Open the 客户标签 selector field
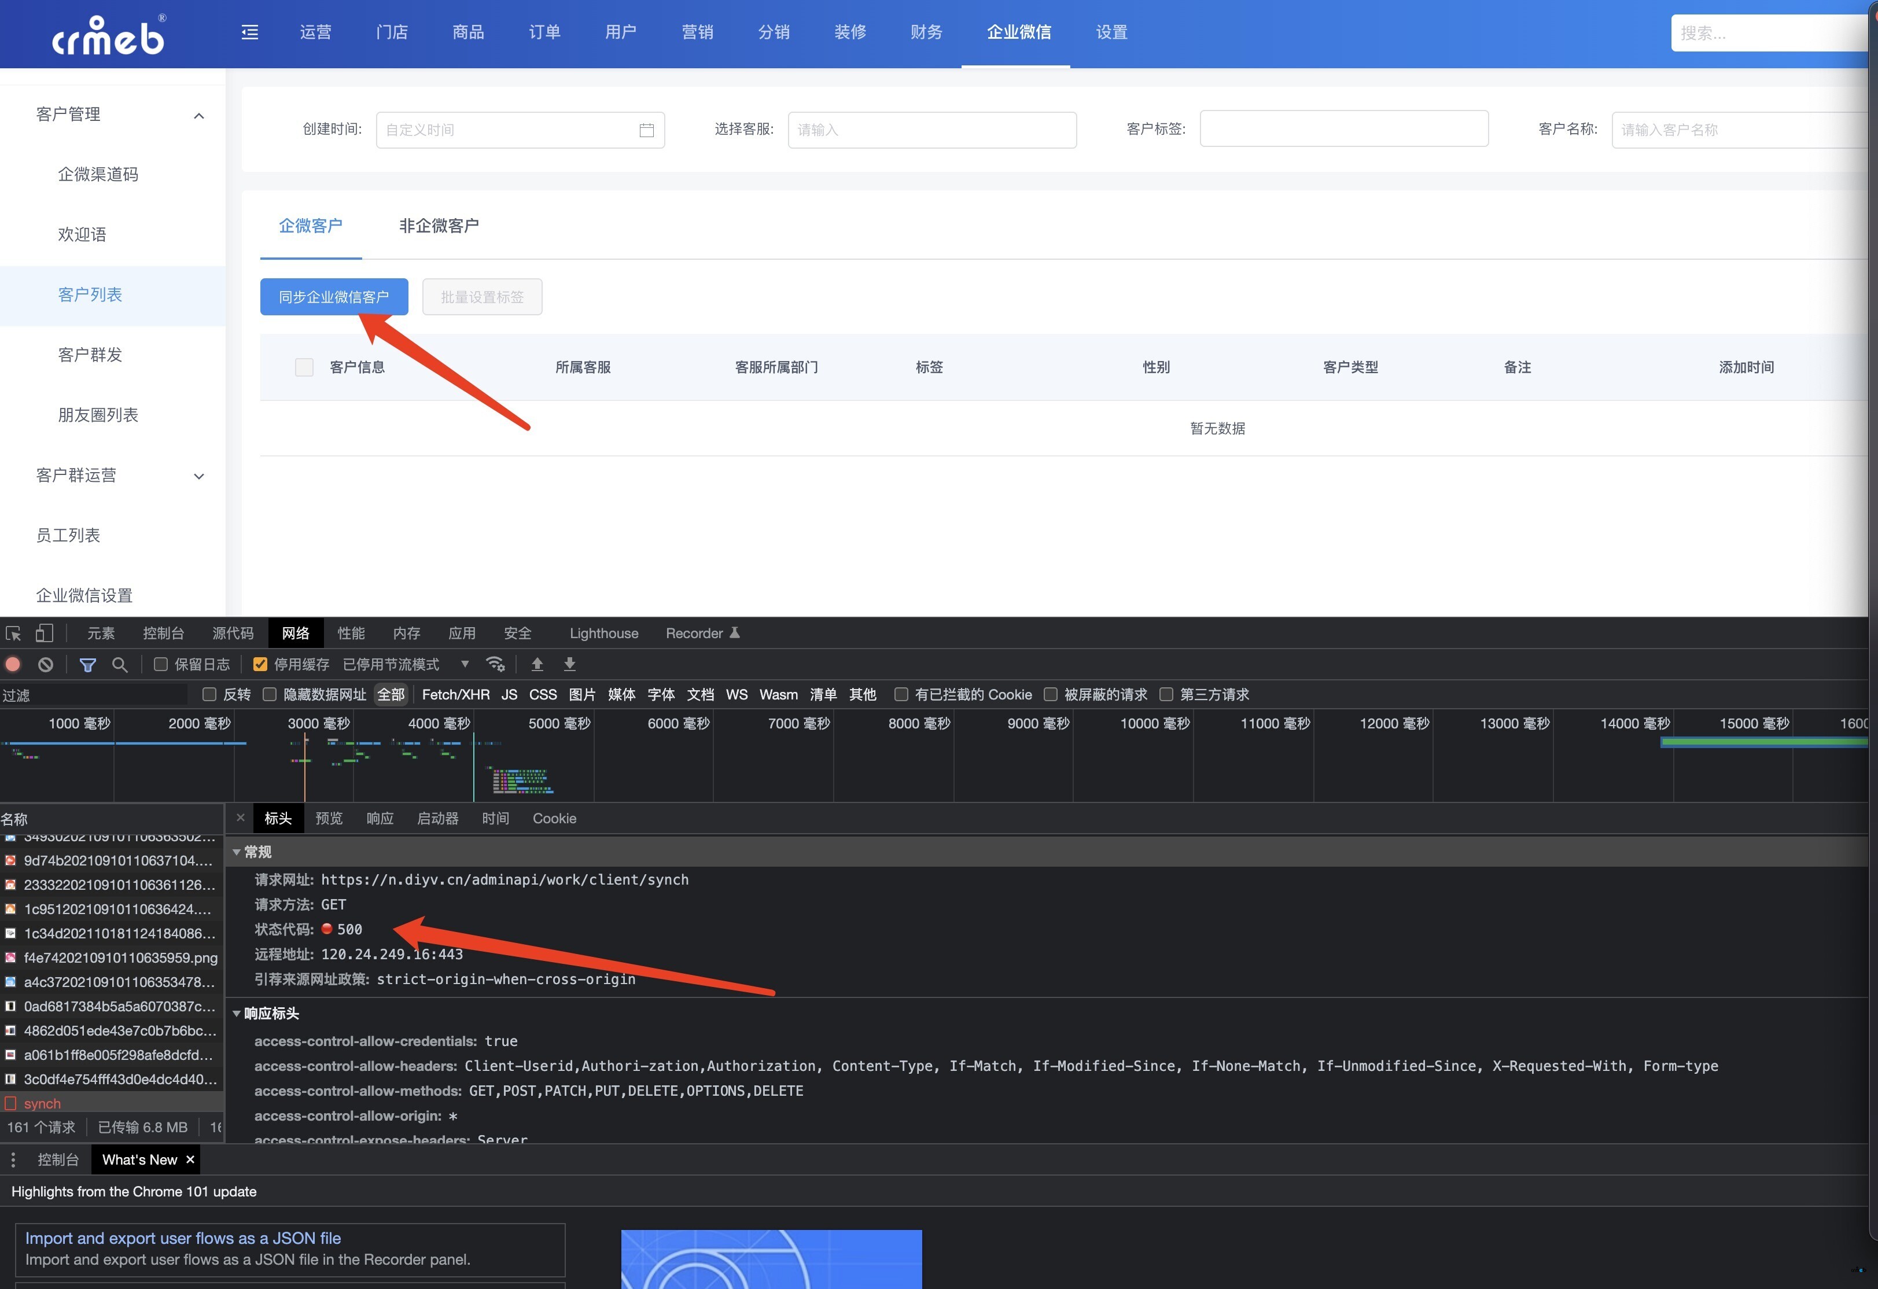Image resolution: width=1878 pixels, height=1289 pixels. (1344, 128)
